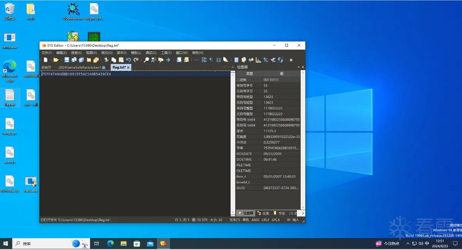
Task: Expand the Open file dropdown arrow
Action: pos(62,60)
